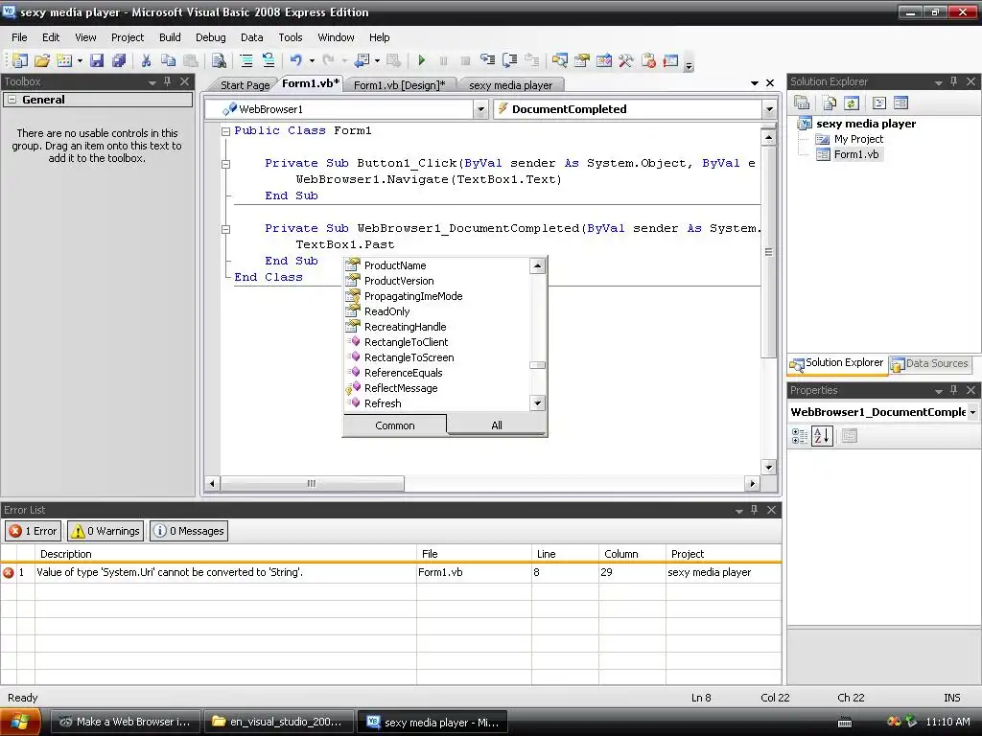Click View Designer icon in Solution Explorer
The width and height of the screenshot is (982, 736).
900,103
